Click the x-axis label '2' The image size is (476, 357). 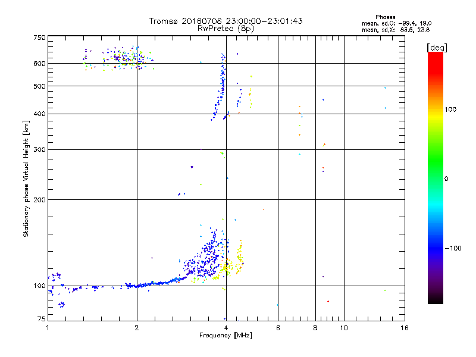pyautogui.click(x=137, y=328)
